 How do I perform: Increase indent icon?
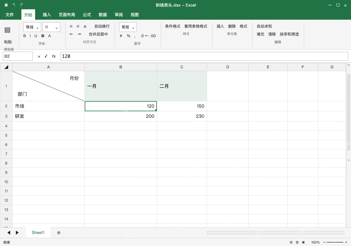coord(79,34)
